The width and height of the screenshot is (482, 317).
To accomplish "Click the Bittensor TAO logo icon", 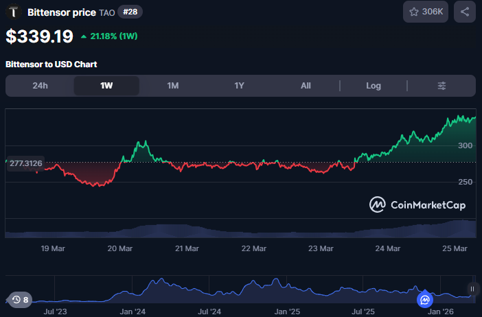I will 14,12.
